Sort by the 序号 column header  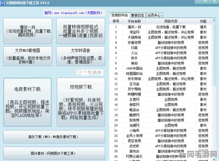click(x=116, y=21)
